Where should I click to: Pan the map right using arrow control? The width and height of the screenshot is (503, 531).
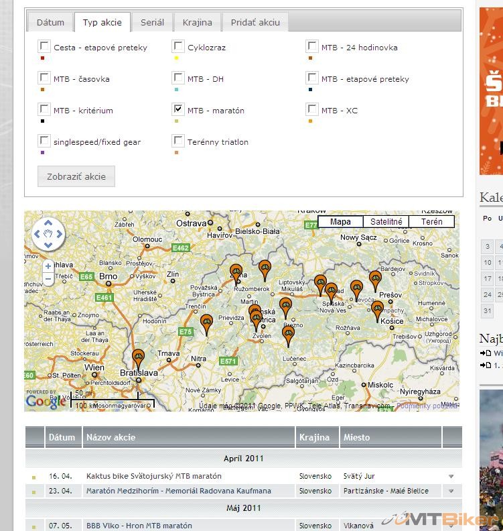[x=60, y=235]
